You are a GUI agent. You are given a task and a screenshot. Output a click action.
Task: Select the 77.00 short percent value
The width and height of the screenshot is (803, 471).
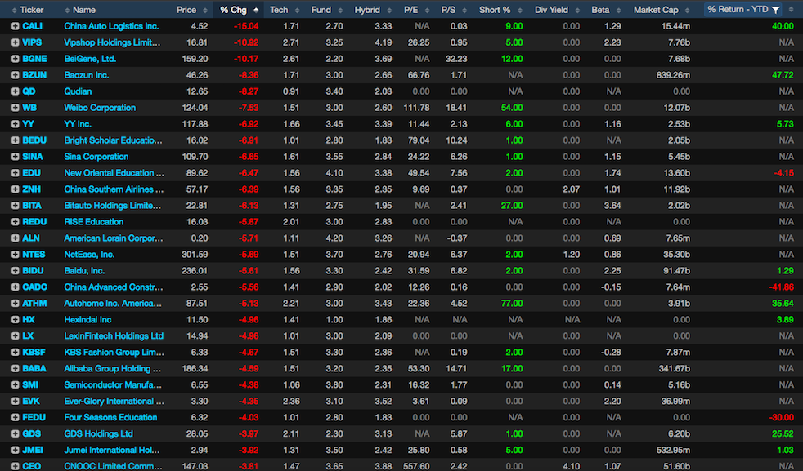[512, 304]
